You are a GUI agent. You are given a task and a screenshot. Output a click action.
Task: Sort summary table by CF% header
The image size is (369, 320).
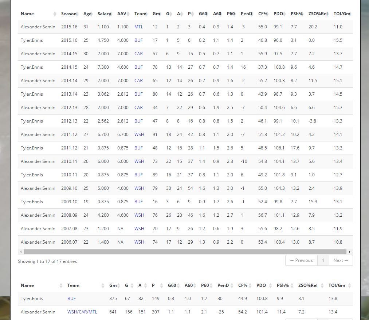coord(244,285)
